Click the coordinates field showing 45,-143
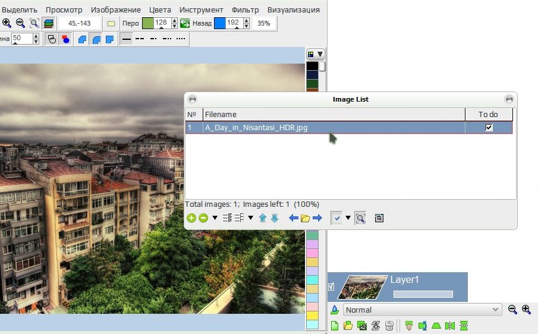This screenshot has width=538, height=334. (x=80, y=23)
